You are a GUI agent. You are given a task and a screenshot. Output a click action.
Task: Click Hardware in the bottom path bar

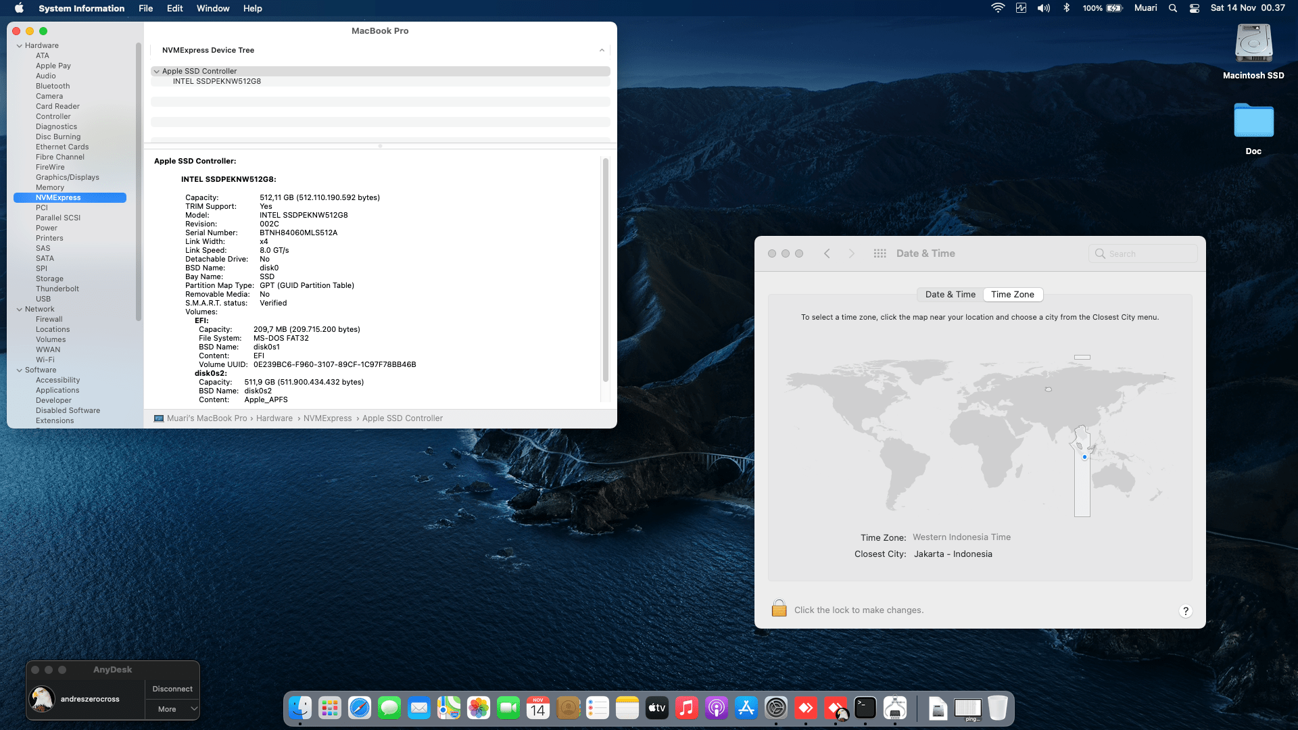pyautogui.click(x=274, y=418)
